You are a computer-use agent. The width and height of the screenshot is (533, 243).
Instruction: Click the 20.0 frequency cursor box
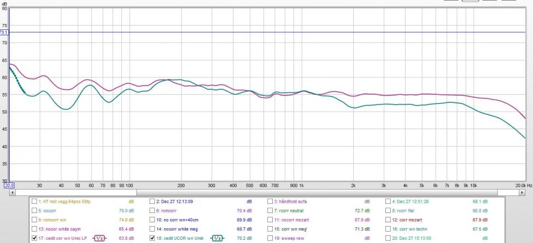point(9,185)
